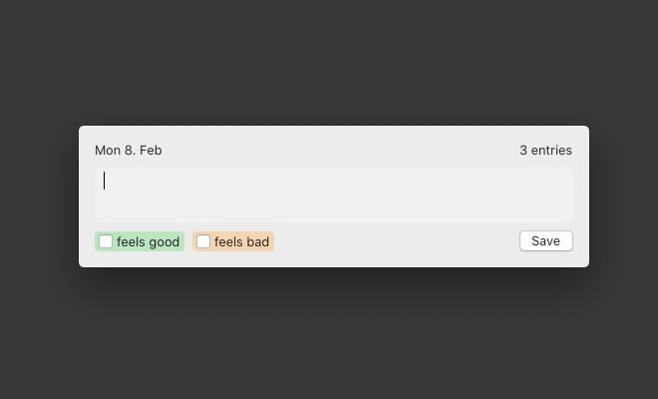Select the green feels good tag

pyautogui.click(x=140, y=241)
